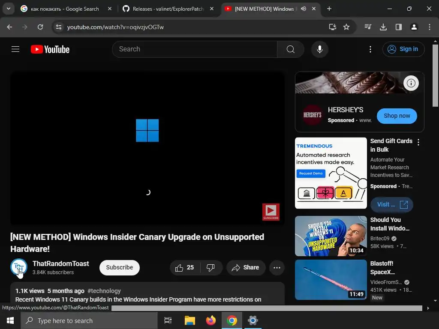Open Tremendous gift cards ad thumbnail
The height and width of the screenshot is (329, 439).
pos(331,173)
